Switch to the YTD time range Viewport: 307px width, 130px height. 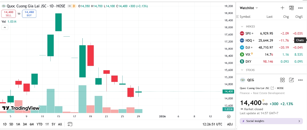point(39,124)
